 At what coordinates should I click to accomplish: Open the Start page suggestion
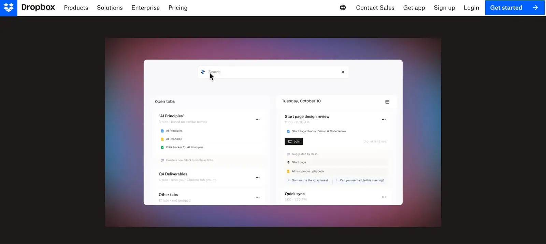[299, 162]
